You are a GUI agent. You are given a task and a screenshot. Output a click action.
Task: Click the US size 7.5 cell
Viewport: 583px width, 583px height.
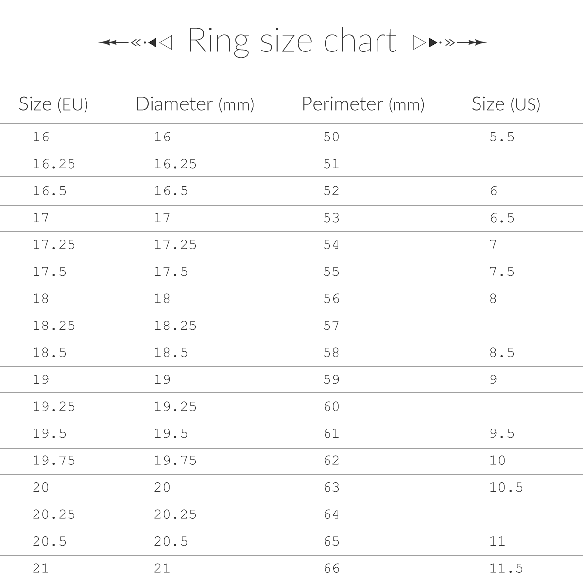tap(502, 272)
